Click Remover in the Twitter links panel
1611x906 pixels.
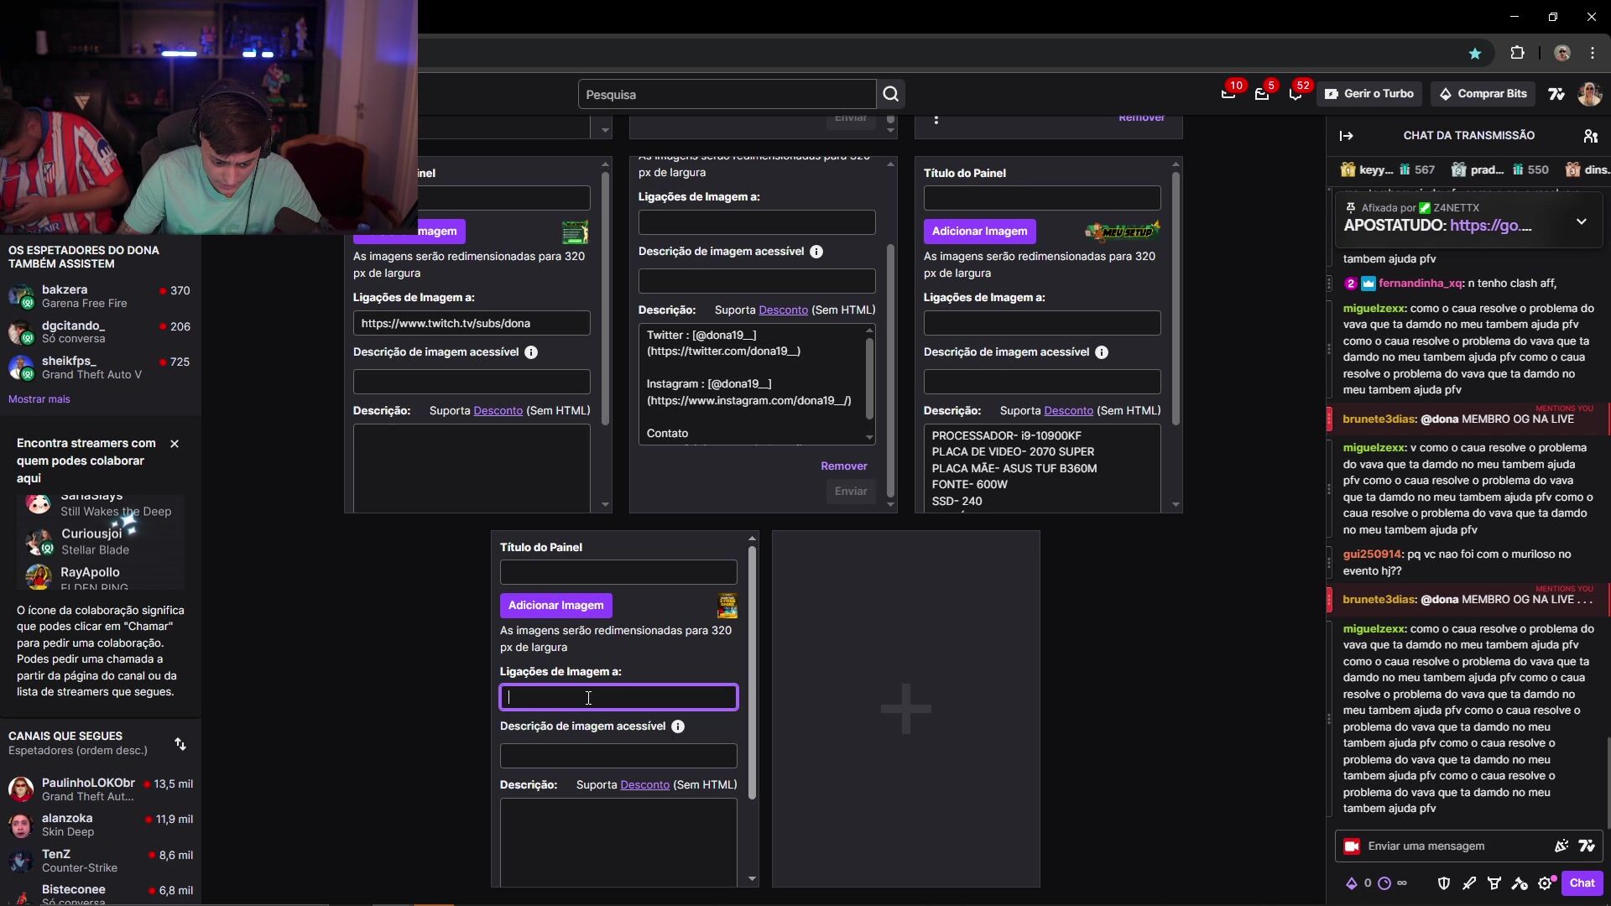point(843,466)
